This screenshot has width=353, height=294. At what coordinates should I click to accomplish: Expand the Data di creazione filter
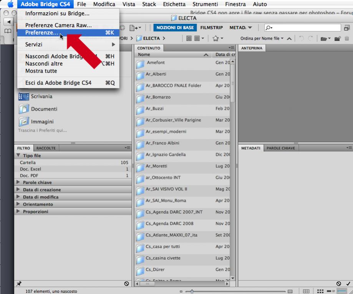click(18, 189)
